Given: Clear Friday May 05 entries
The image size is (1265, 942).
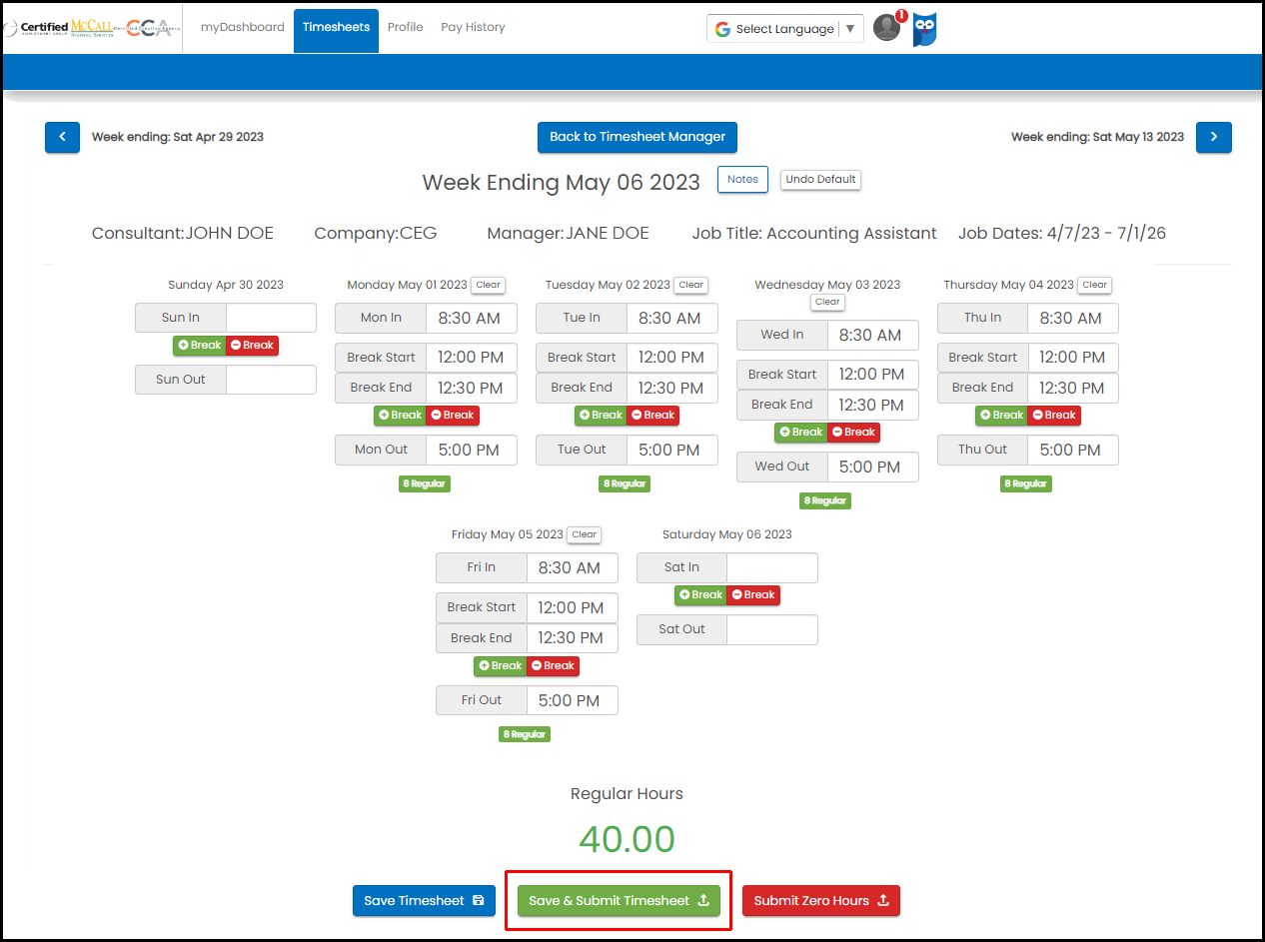Looking at the screenshot, I should [585, 535].
